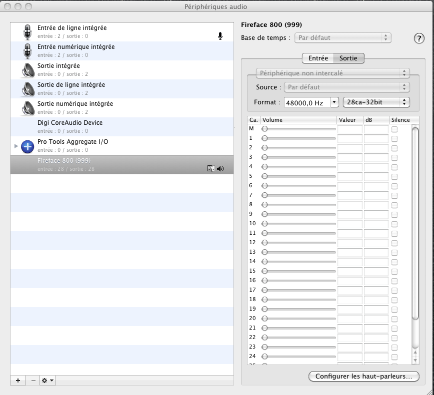Image resolution: width=434 pixels, height=395 pixels.
Task: Enable Silence checkbox for channel 5
Action: 394,176
